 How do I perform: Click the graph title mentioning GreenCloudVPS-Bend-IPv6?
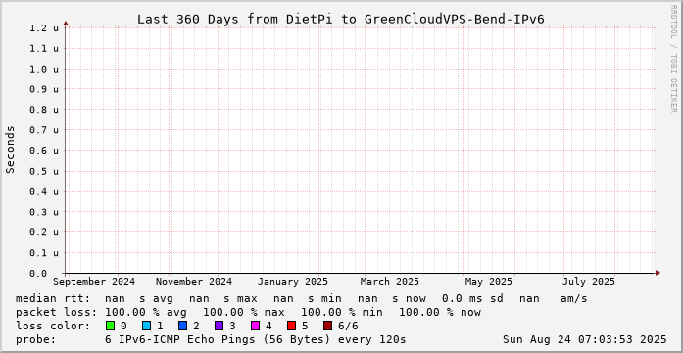point(341,20)
